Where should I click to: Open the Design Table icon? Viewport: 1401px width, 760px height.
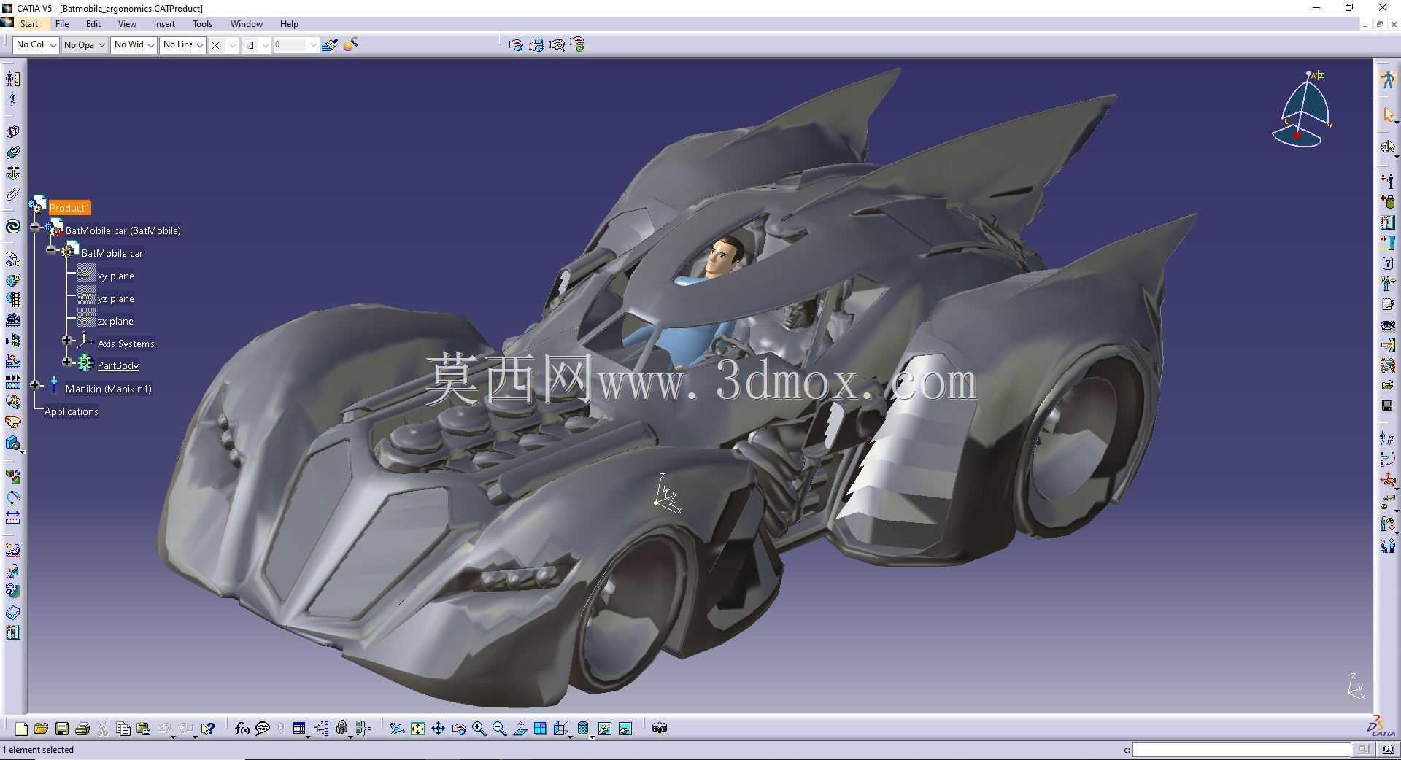pos(299,729)
